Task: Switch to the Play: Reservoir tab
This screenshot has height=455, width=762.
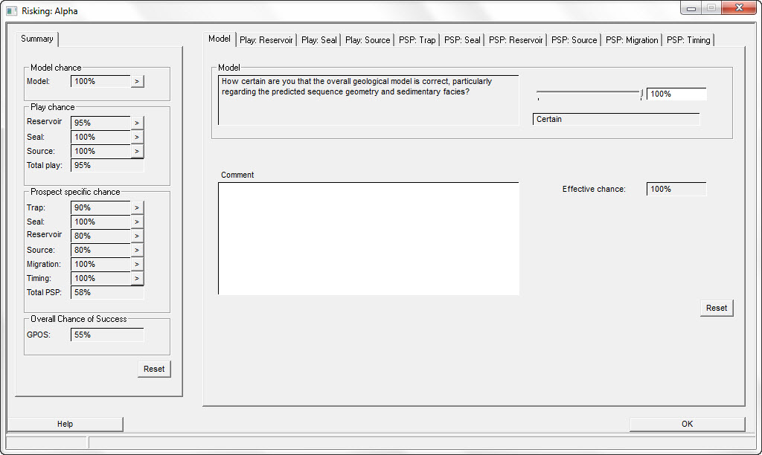Action: (x=266, y=40)
